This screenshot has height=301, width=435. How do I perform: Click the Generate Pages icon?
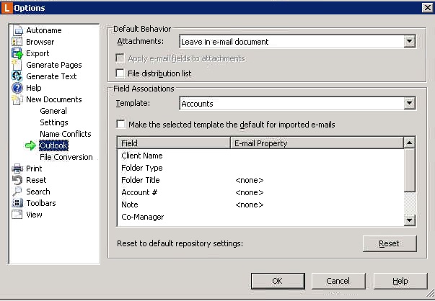point(17,65)
